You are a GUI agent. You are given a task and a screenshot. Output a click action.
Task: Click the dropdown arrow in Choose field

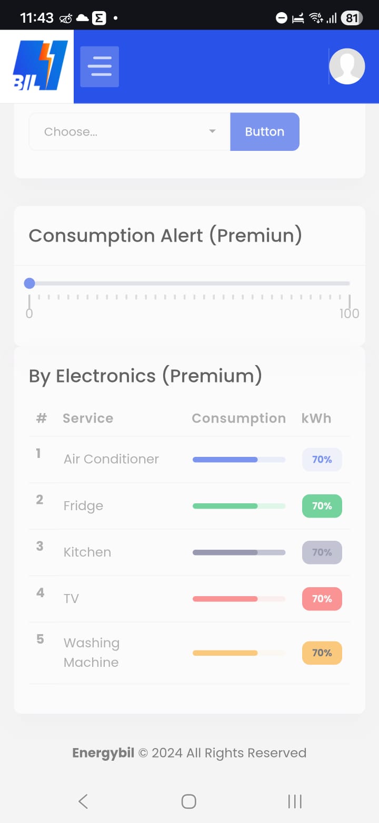(212, 131)
